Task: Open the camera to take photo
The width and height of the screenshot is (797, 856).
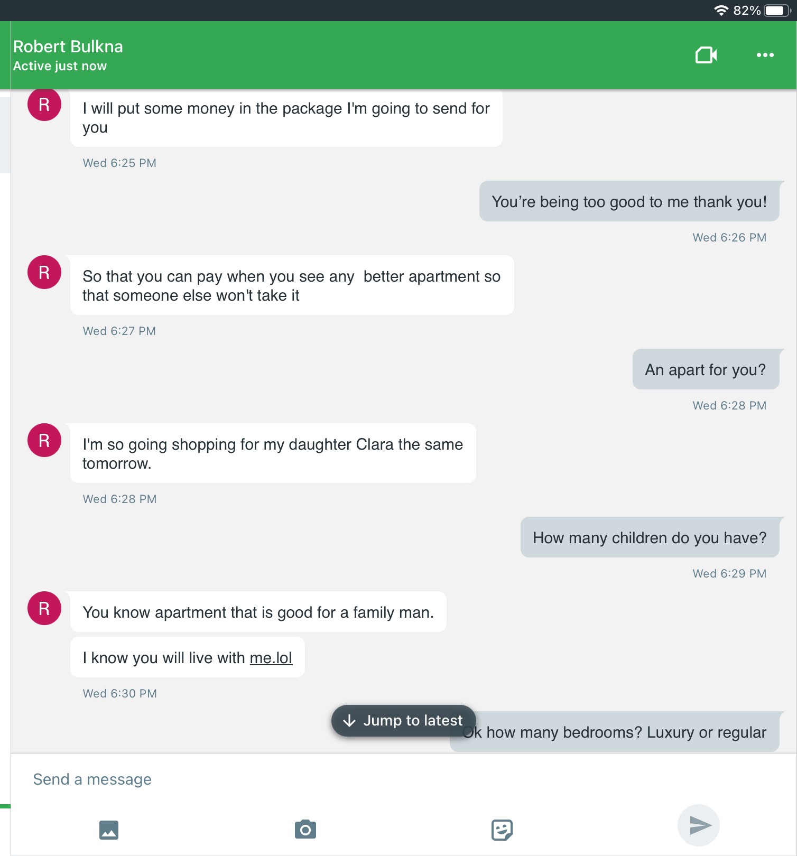Action: (x=305, y=830)
